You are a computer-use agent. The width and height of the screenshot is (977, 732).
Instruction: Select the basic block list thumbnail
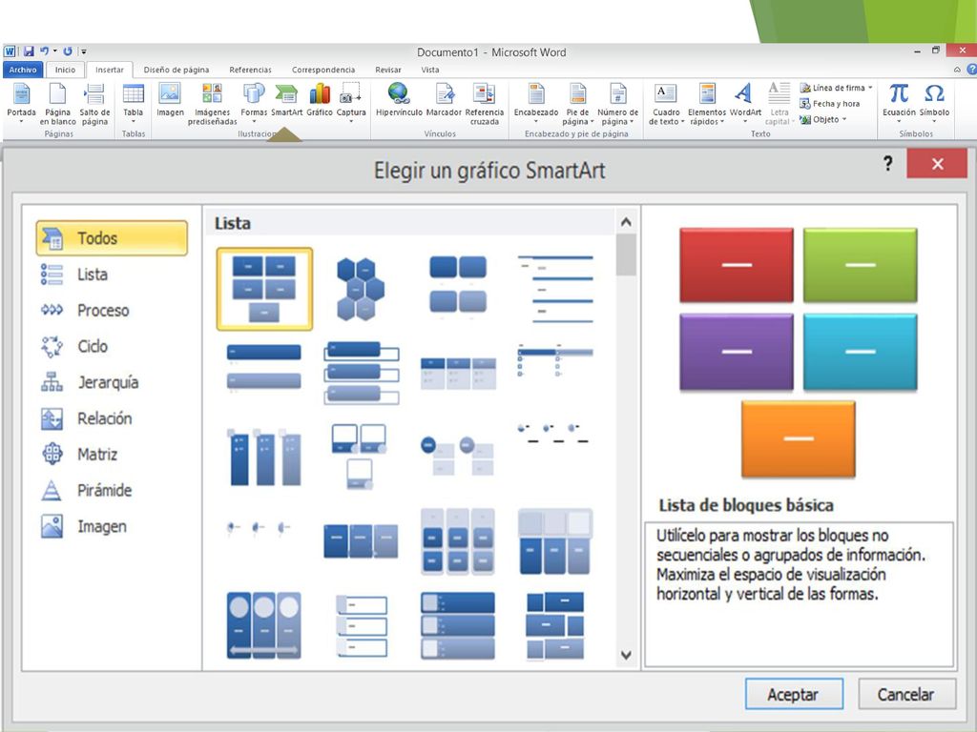click(264, 289)
